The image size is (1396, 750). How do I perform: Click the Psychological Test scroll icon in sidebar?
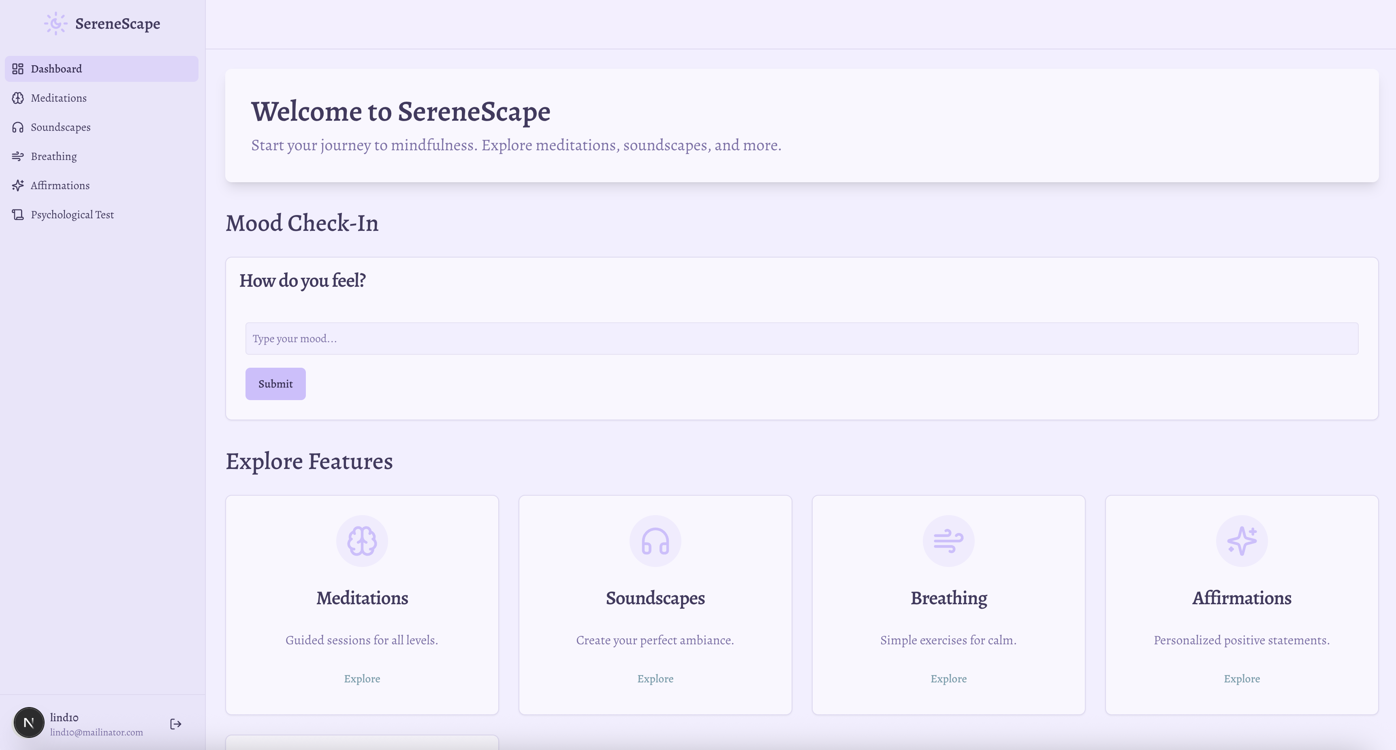pyautogui.click(x=18, y=215)
